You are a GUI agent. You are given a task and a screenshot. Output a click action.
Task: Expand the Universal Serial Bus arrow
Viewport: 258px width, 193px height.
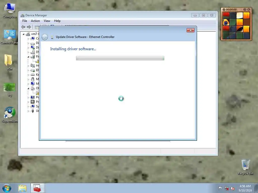pyautogui.click(x=28, y=111)
